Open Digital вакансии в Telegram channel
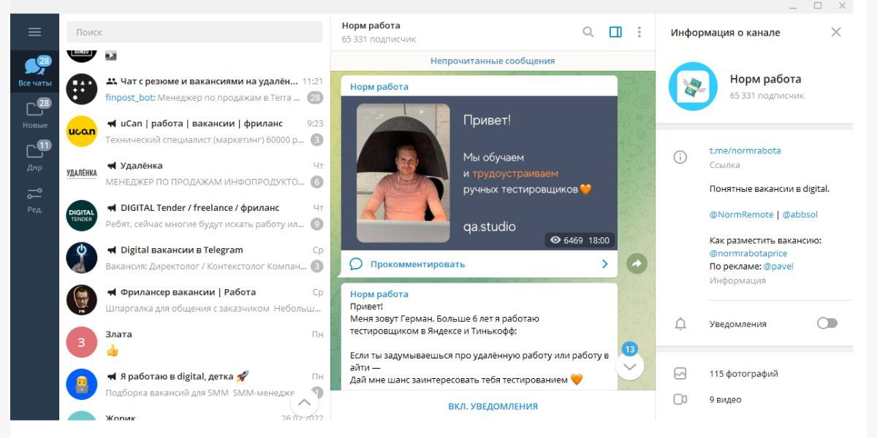 [194, 258]
